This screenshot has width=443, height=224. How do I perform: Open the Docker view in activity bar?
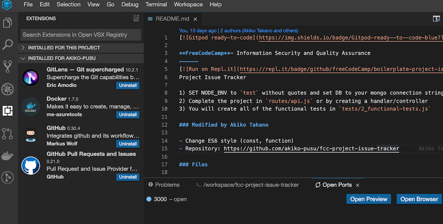coord(8,156)
